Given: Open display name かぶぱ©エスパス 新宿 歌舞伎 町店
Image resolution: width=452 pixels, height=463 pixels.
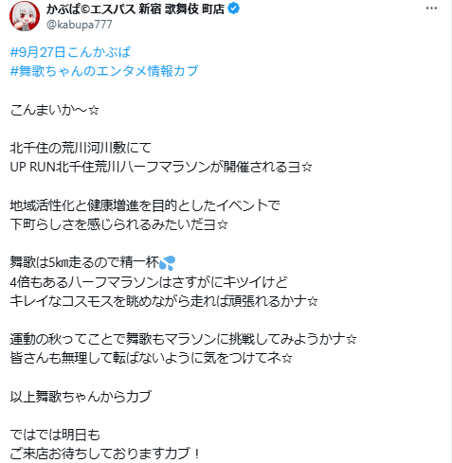Looking at the screenshot, I should pyautogui.click(x=136, y=9).
